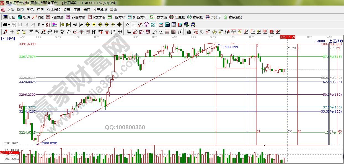Toggle the 权 adjustment button
Screen dimensions: 344x164
coord(48,25)
